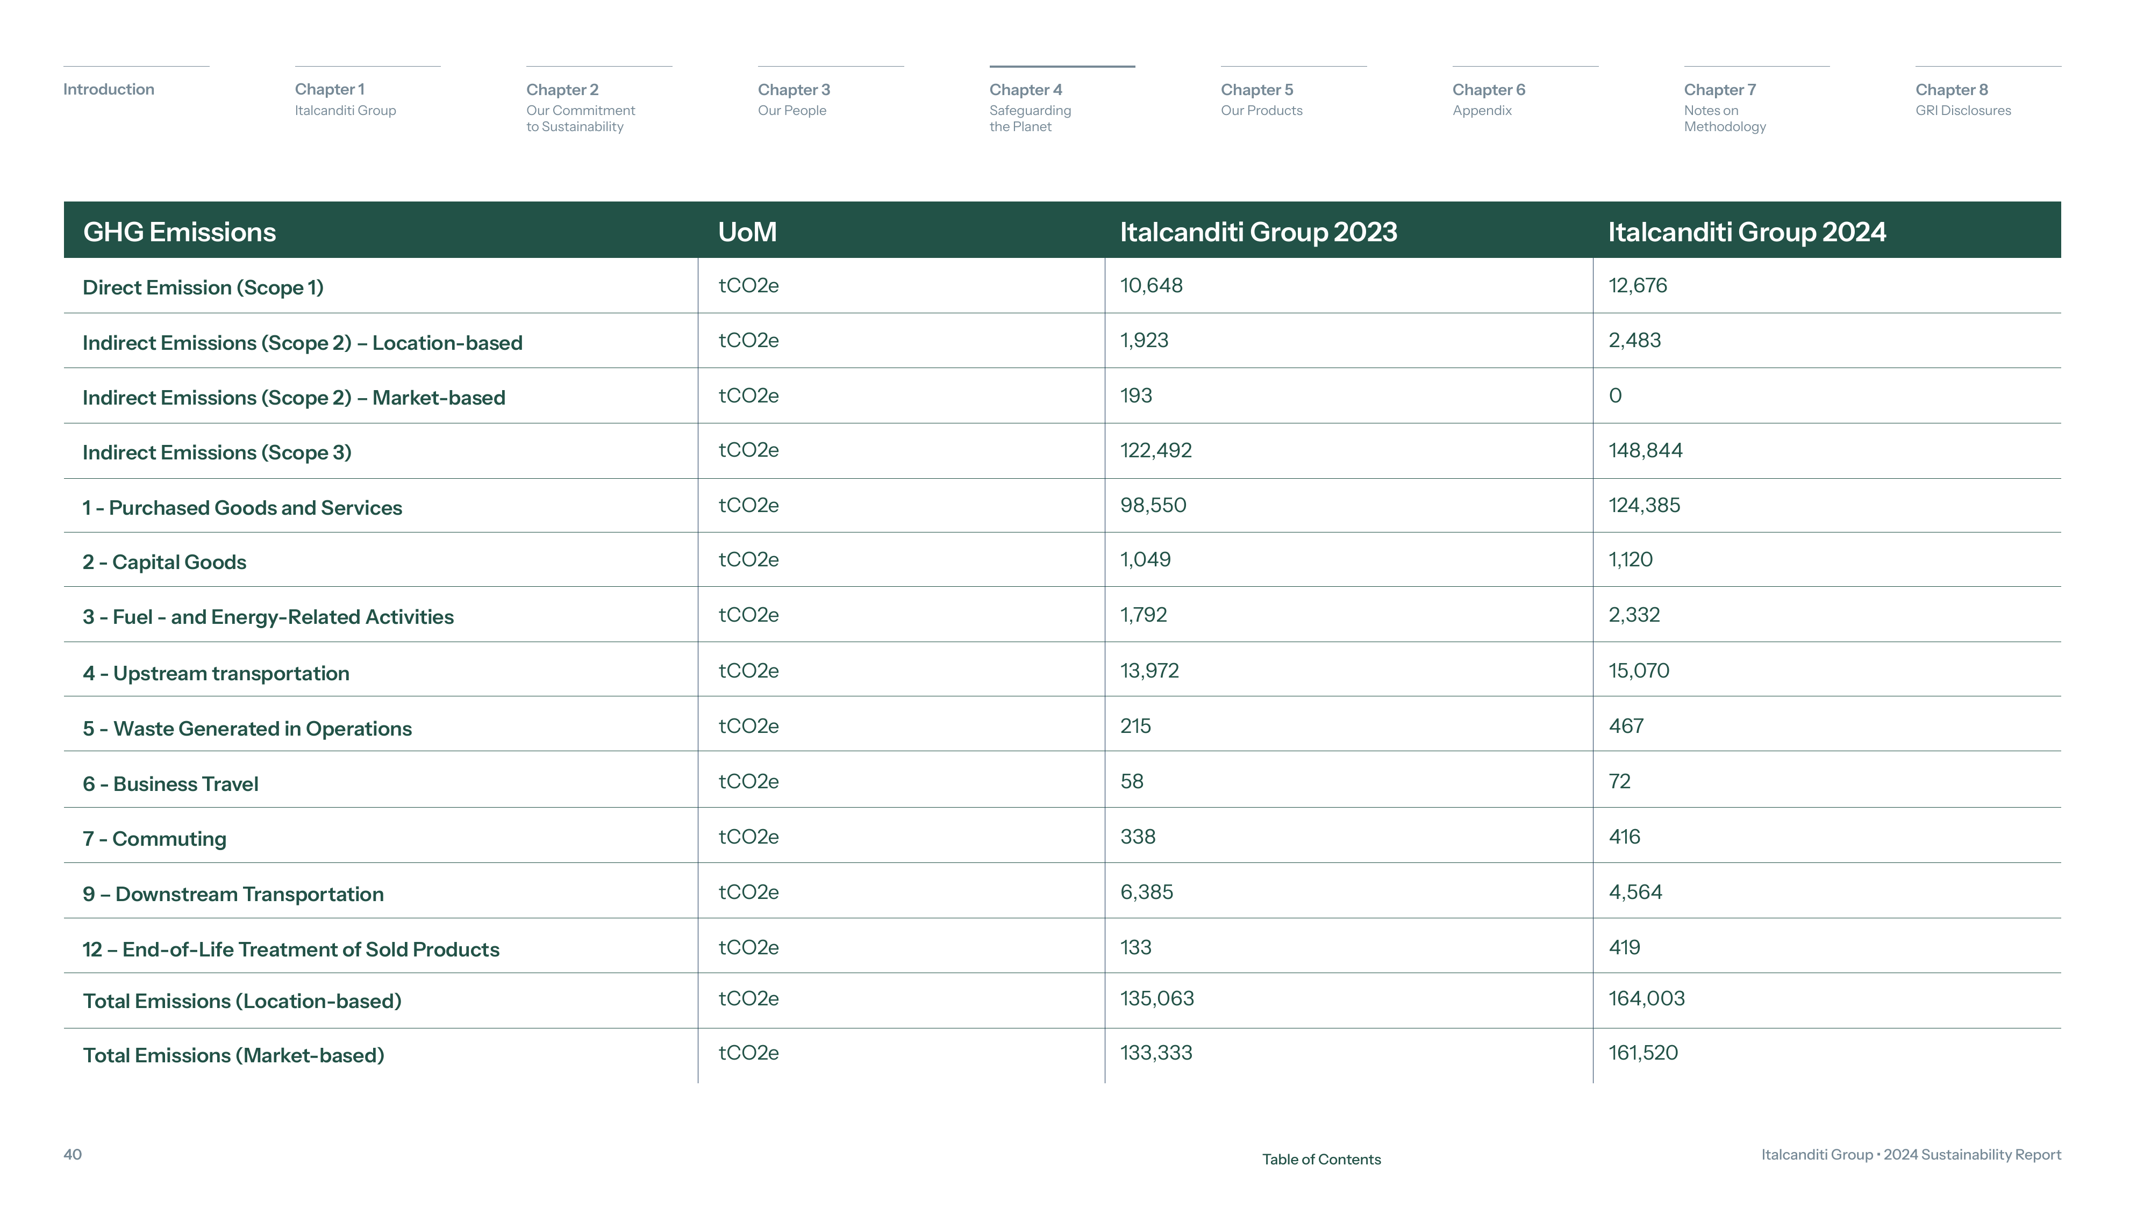This screenshot has width=2151, height=1209.
Task: Click the Table of Contents link
Action: click(x=1321, y=1159)
